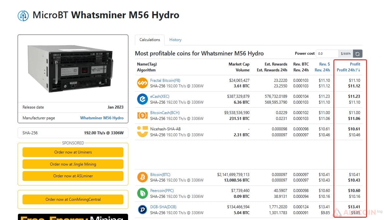The image size is (386, 220).
Task: Click the DGB-SHA coin icon
Action: (142, 210)
